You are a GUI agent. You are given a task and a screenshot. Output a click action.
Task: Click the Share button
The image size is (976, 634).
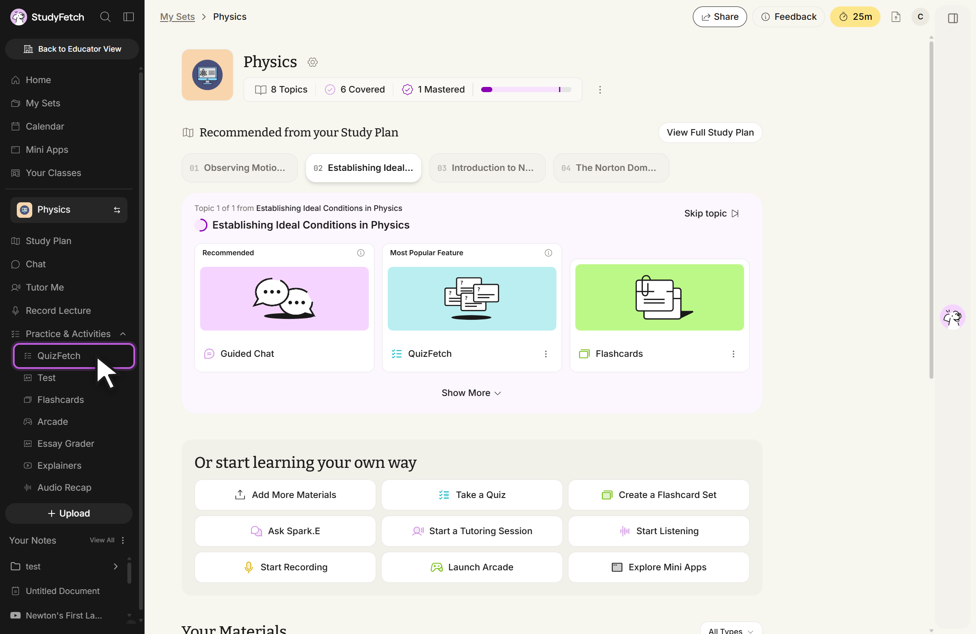[720, 17]
